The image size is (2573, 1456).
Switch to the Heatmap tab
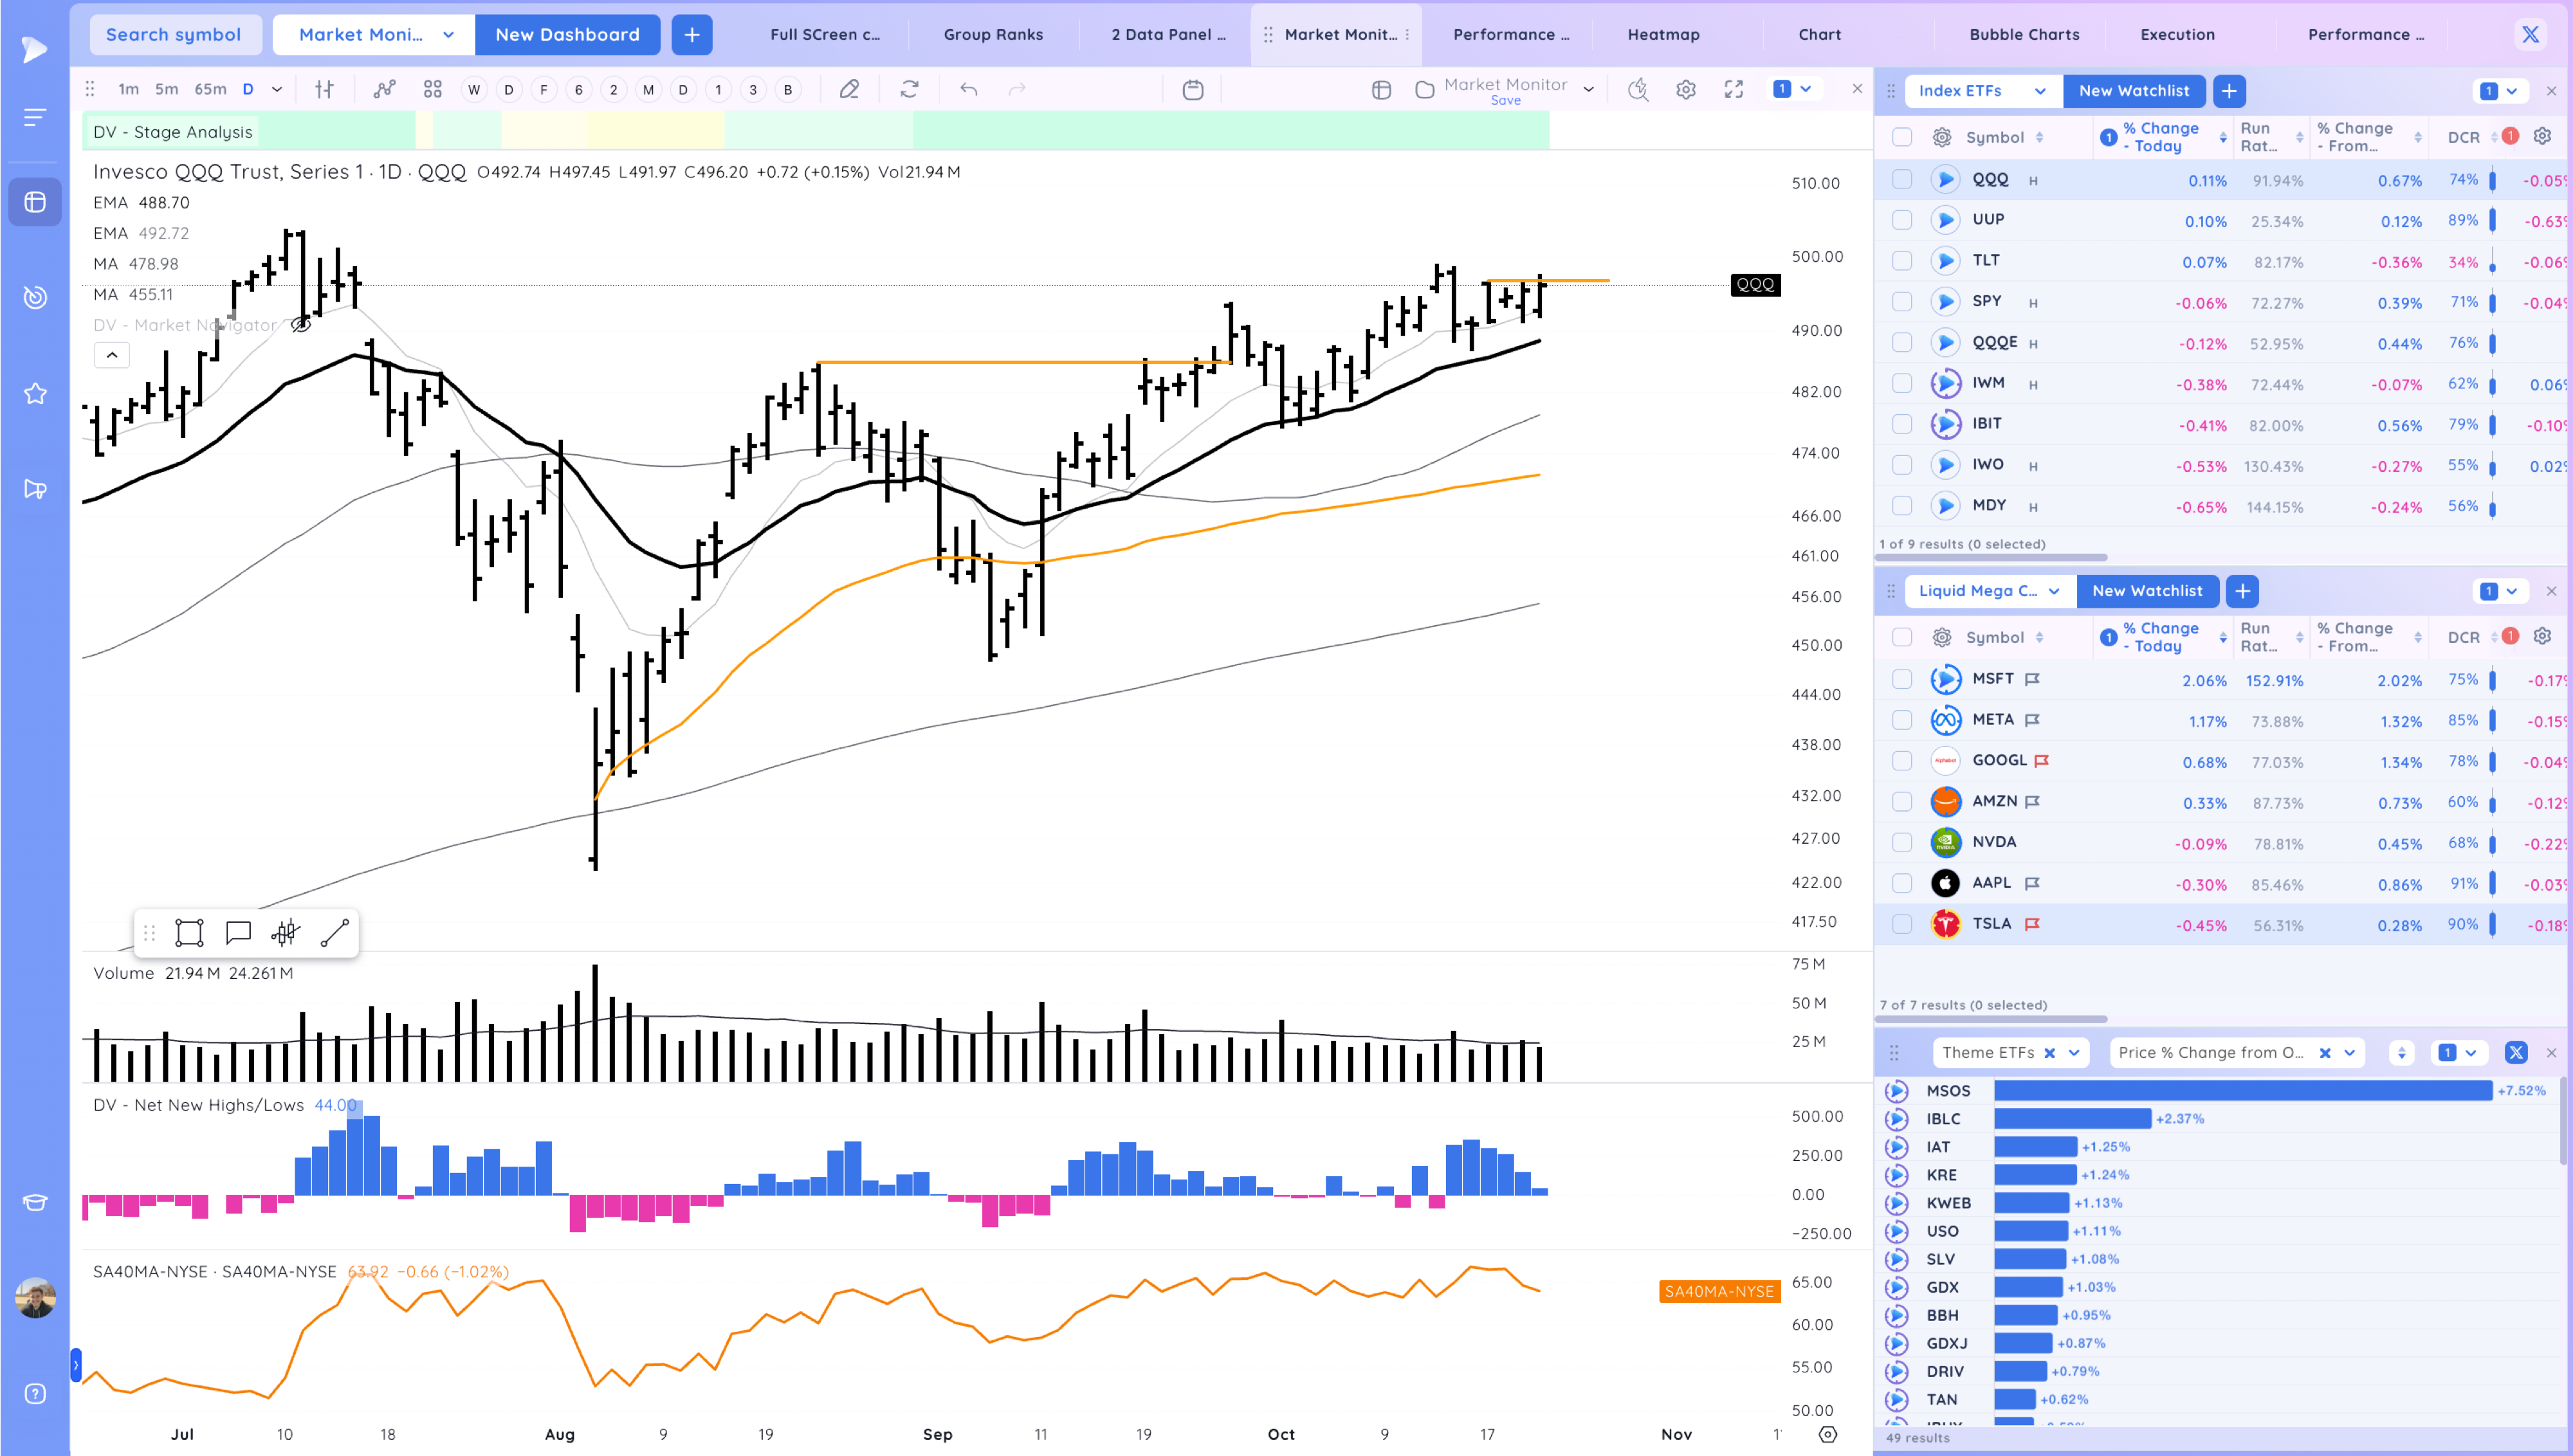pyautogui.click(x=1663, y=34)
